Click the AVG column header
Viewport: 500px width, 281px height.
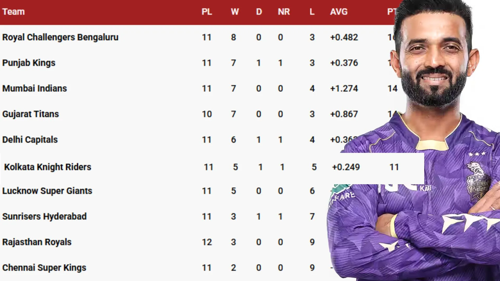339,12
